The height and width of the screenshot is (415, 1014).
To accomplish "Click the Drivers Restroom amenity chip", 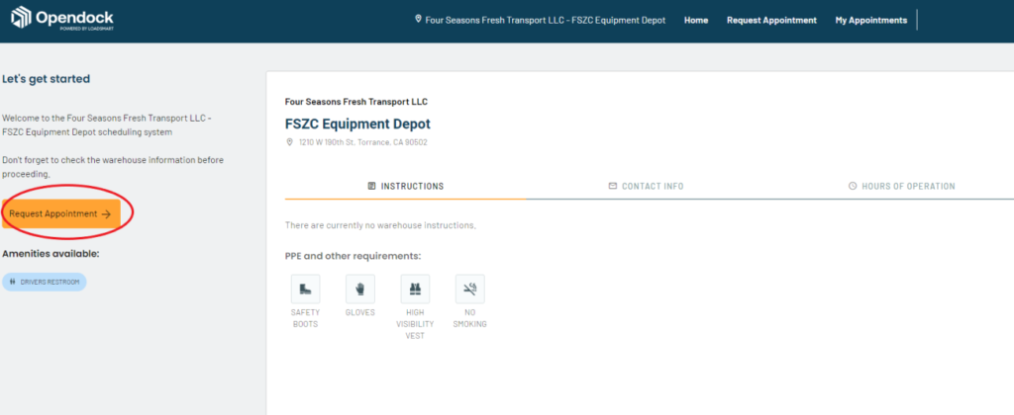I will coord(45,282).
